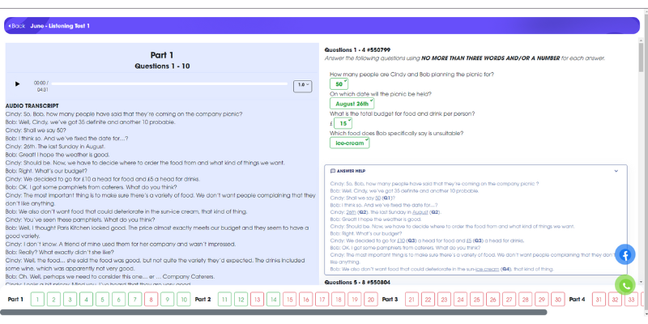Click the budget answer field showing 15
This screenshot has width=648, height=324.
[343, 124]
